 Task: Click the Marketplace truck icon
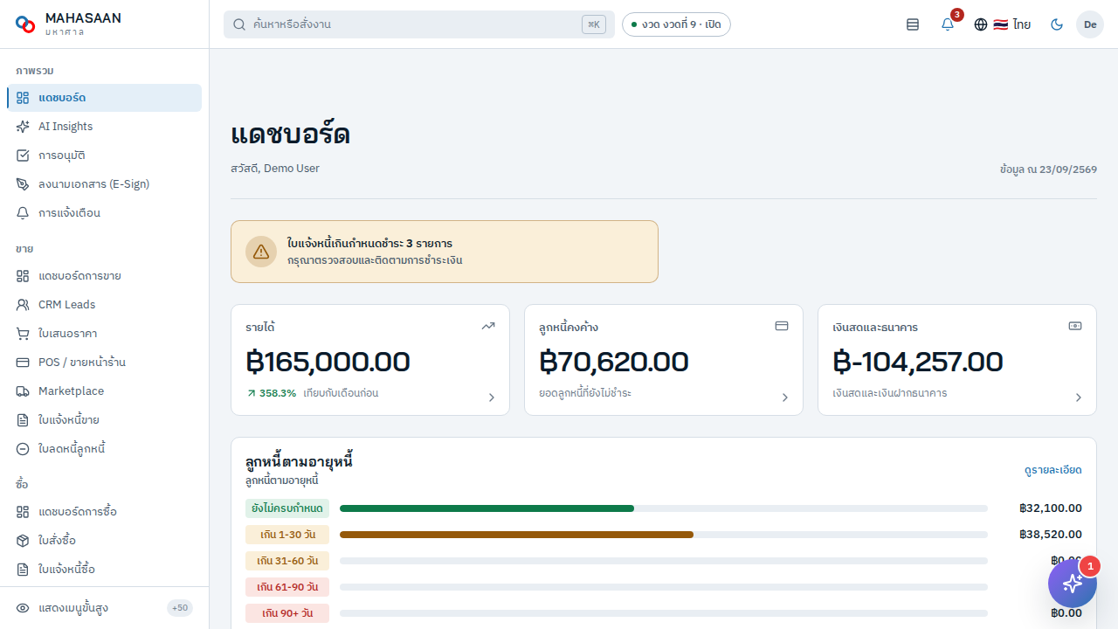[23, 391]
